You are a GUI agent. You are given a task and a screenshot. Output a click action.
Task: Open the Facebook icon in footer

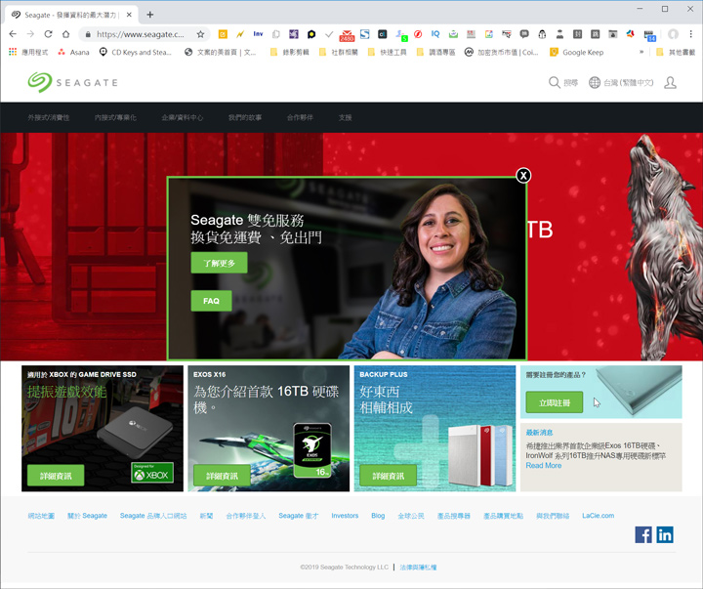click(643, 534)
